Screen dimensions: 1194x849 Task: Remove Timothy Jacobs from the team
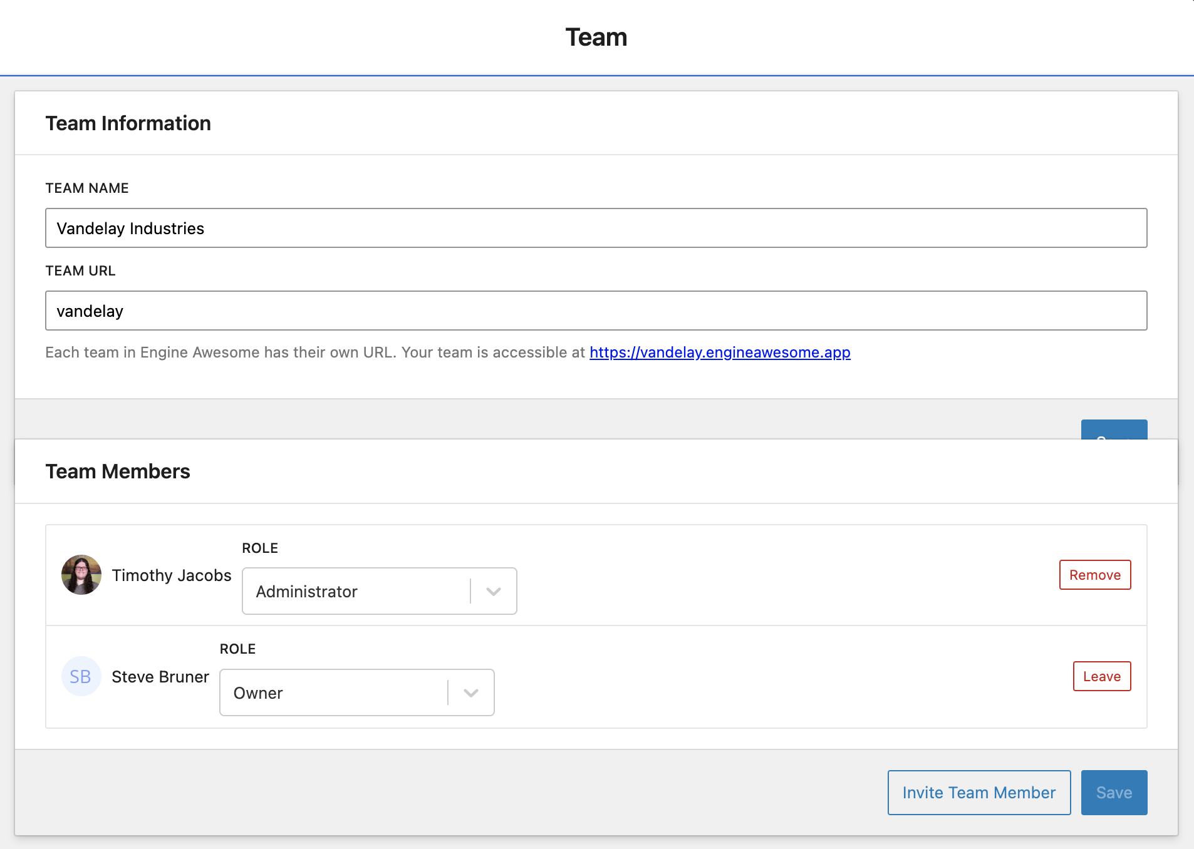(x=1094, y=574)
